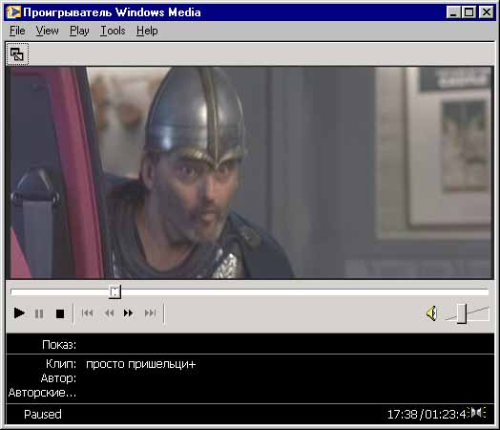500x430 pixels.
Task: Pause playback with the pause button
Action: 39,313
